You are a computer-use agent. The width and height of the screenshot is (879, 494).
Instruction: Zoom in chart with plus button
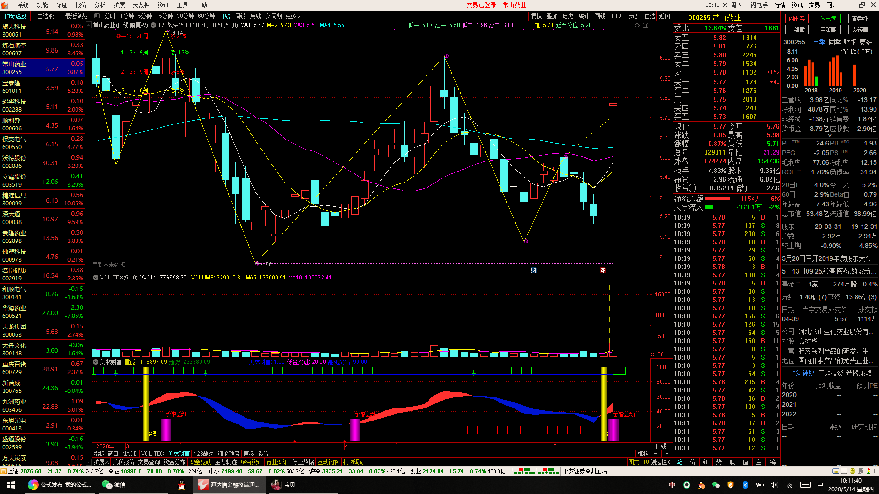(656, 454)
